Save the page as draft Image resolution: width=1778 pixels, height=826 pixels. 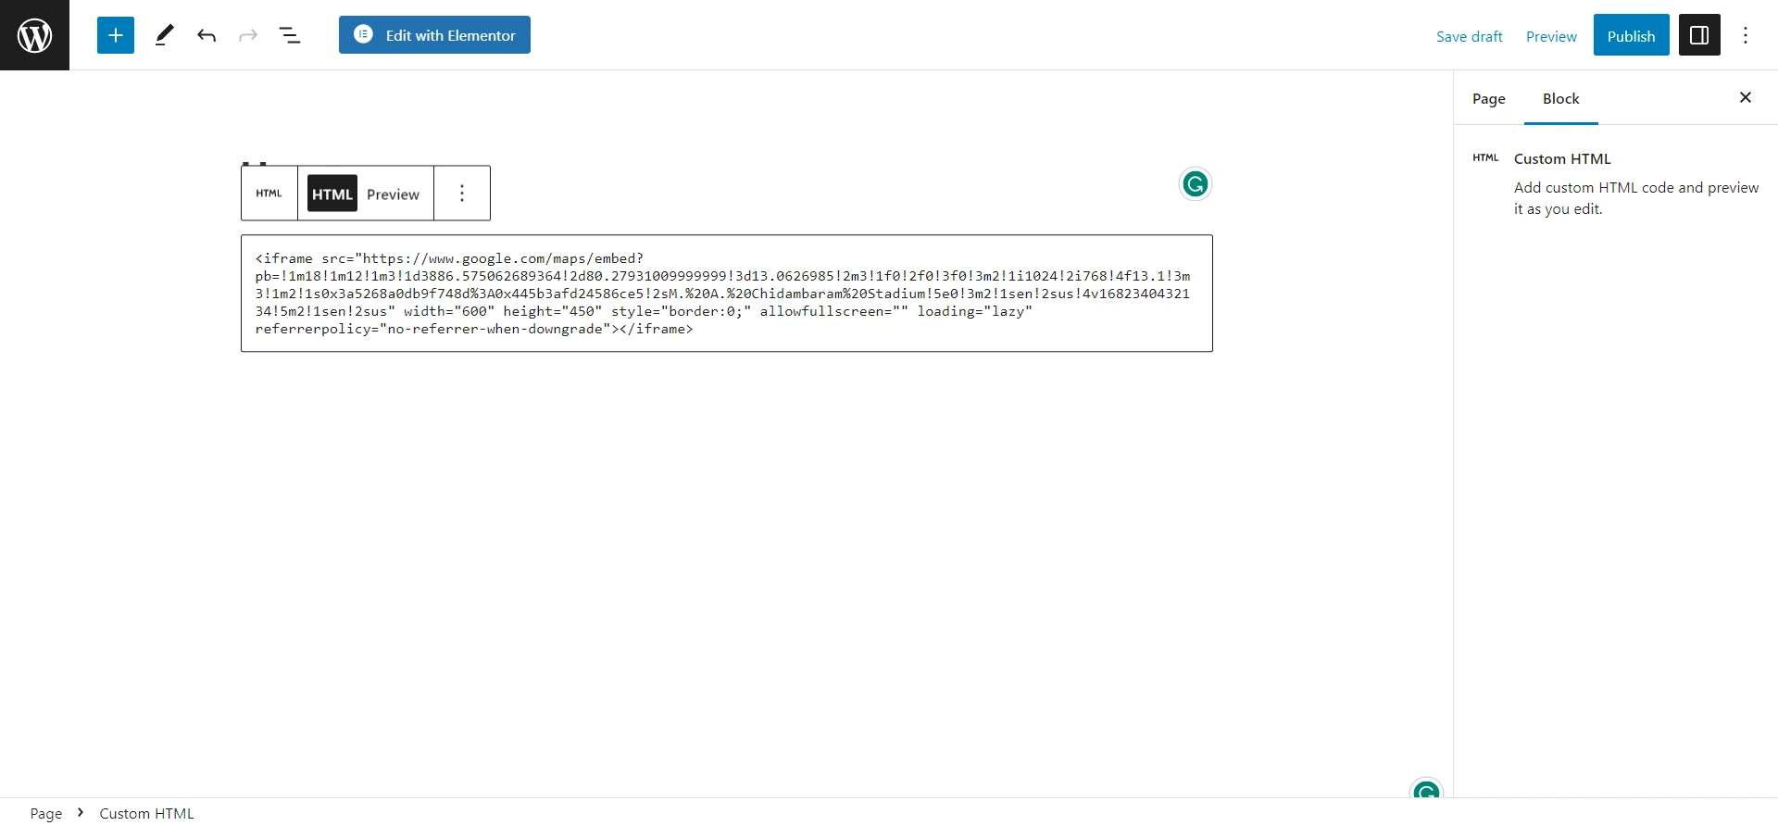[1469, 36]
